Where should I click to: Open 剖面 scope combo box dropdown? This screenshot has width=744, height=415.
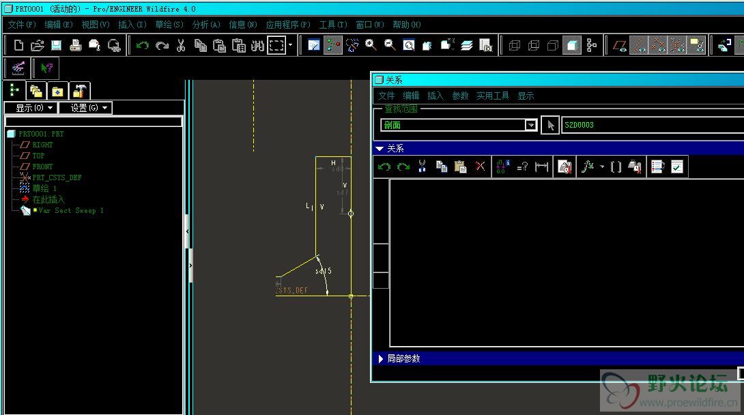pos(530,125)
